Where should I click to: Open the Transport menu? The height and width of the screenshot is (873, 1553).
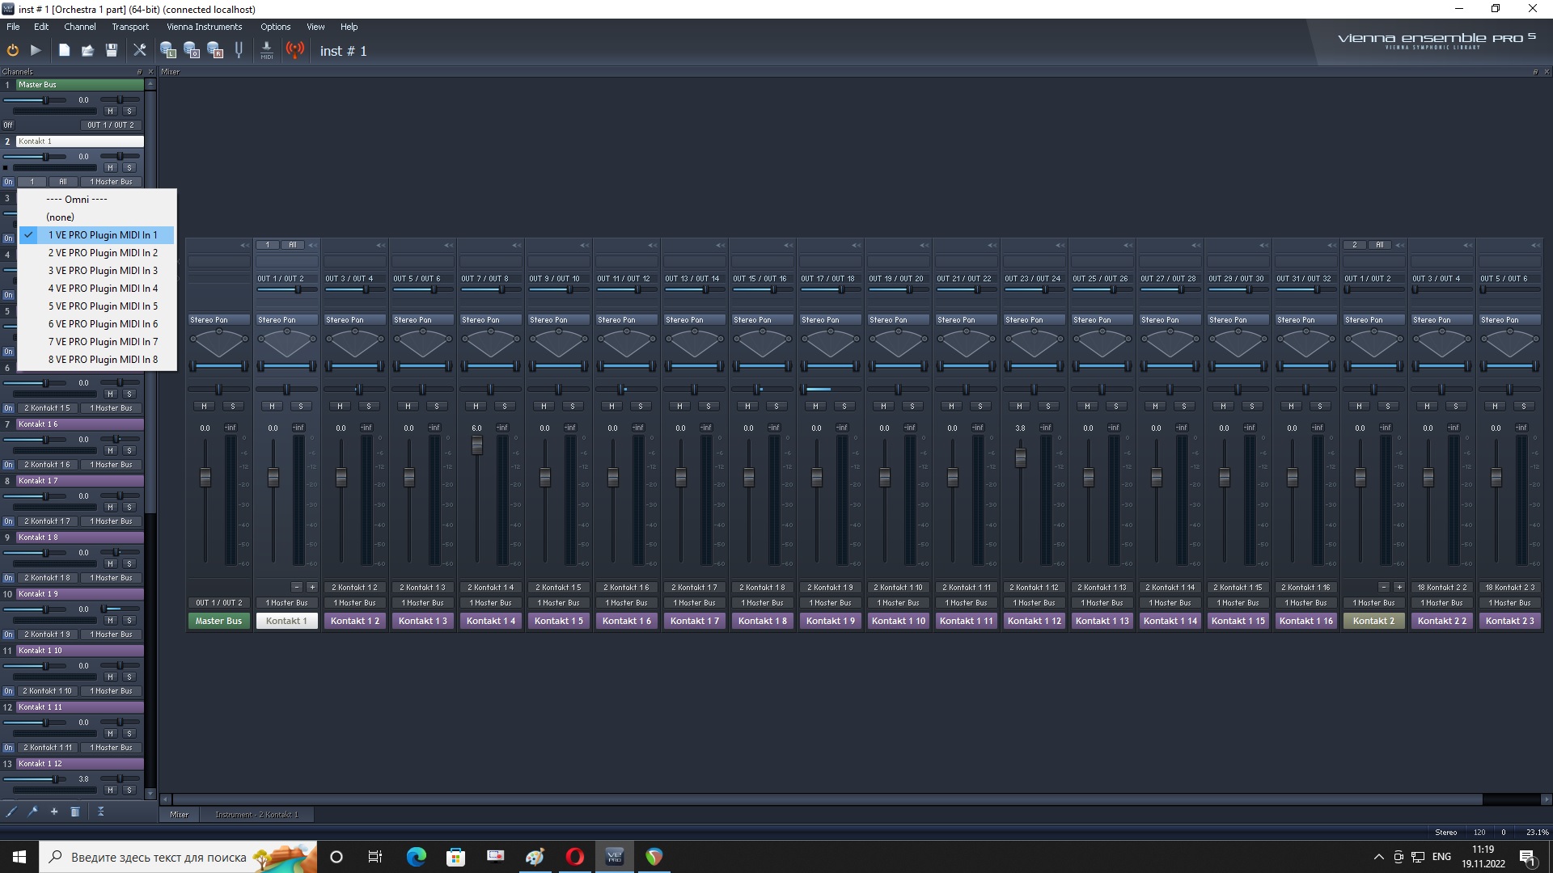130,27
